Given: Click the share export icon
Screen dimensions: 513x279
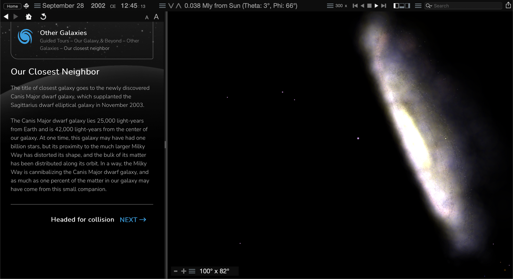Looking at the screenshot, I should coord(508,5).
